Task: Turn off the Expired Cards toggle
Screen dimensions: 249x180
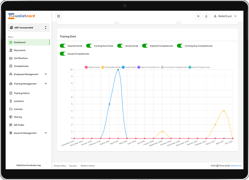Action: pyautogui.click(x=63, y=46)
